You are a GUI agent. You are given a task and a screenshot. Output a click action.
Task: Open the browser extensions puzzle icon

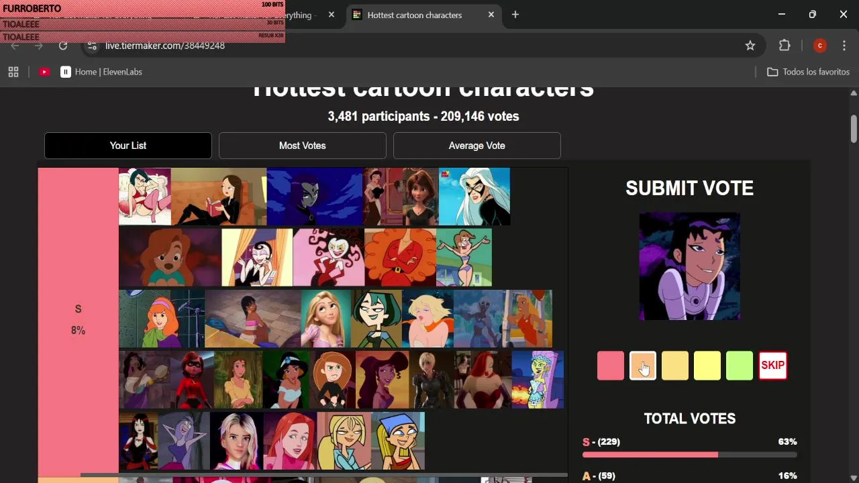click(x=785, y=46)
